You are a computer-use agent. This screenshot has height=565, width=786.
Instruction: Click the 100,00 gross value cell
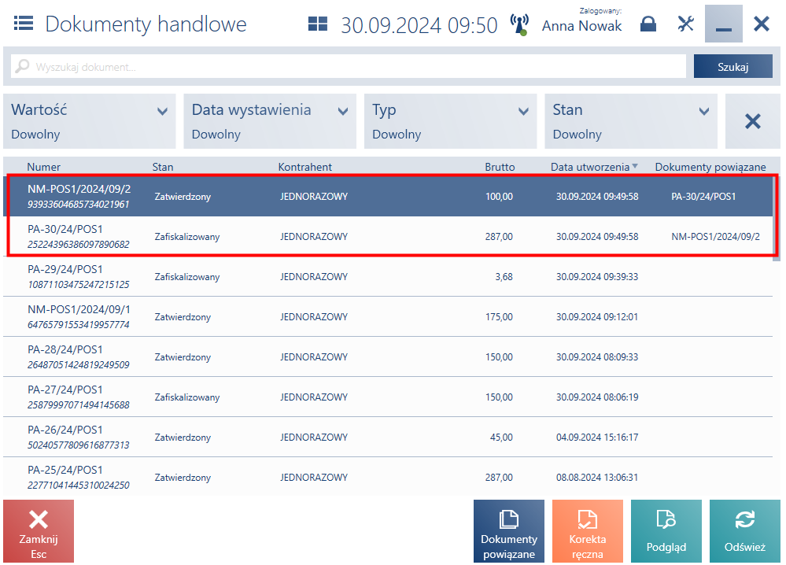(499, 197)
